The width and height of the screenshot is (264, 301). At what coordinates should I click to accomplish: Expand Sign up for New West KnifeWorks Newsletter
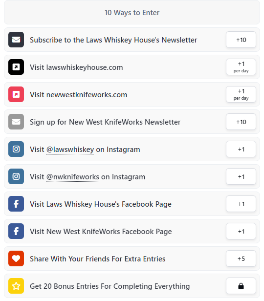[132, 122]
